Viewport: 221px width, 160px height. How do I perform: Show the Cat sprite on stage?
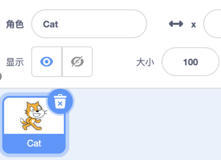(x=46, y=62)
